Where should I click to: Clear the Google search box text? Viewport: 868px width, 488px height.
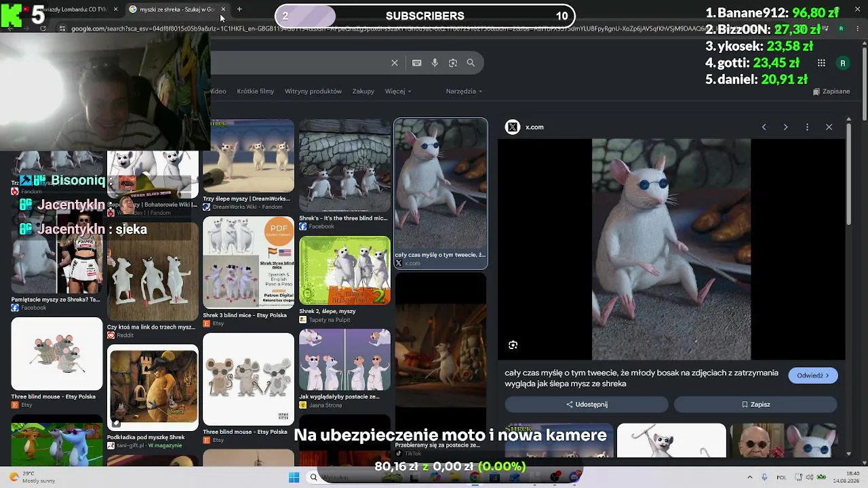click(395, 63)
